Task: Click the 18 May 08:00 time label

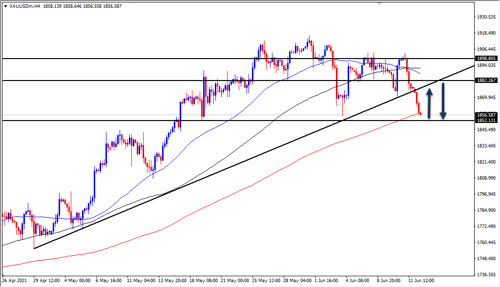Action: [204, 281]
